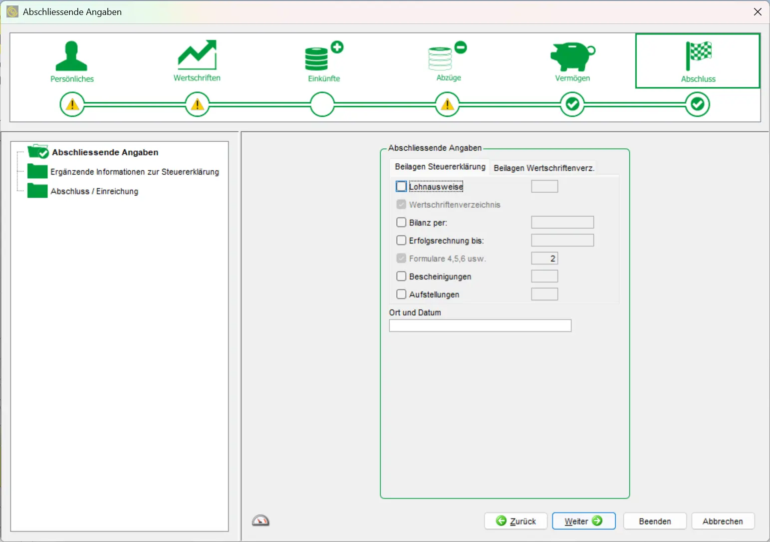The image size is (770, 542).
Task: Select the Vermögen piggy bank icon
Action: tap(572, 57)
